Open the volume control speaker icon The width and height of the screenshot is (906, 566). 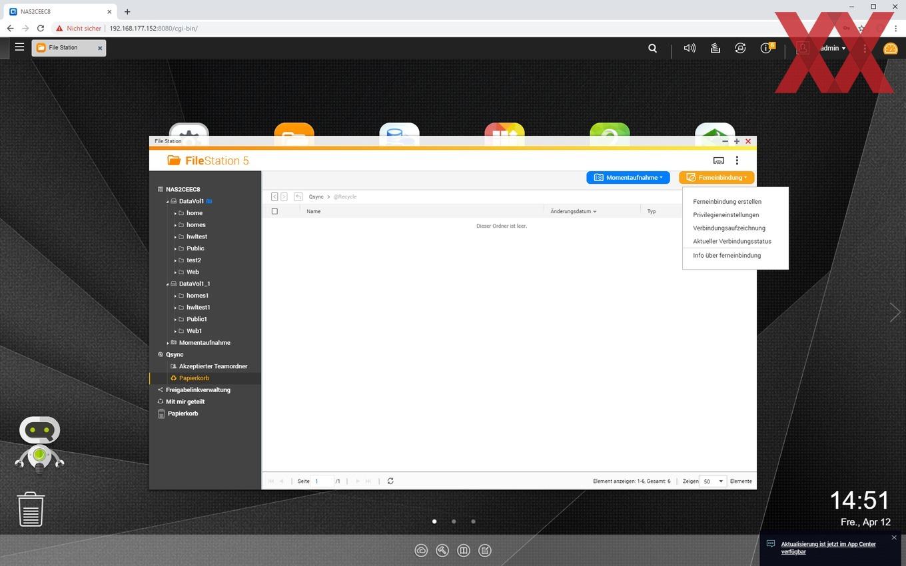click(x=689, y=48)
